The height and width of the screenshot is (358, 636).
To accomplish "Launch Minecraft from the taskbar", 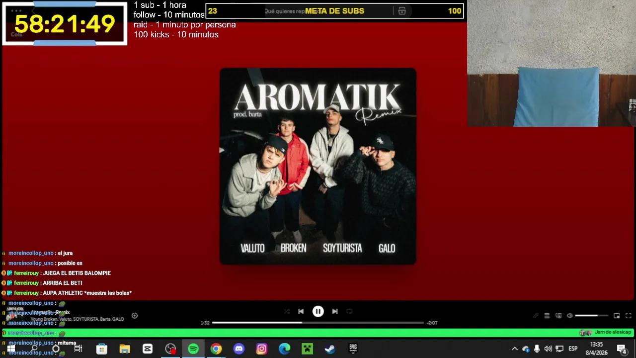I will tap(308, 349).
